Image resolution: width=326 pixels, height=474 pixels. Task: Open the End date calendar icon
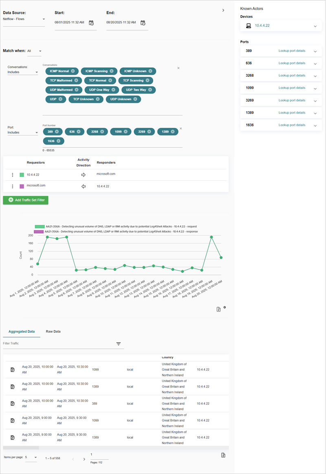(x=142, y=23)
